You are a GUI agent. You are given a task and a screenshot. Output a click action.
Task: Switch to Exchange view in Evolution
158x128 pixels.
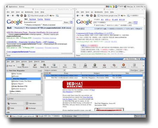pyautogui.click(x=34, y=108)
